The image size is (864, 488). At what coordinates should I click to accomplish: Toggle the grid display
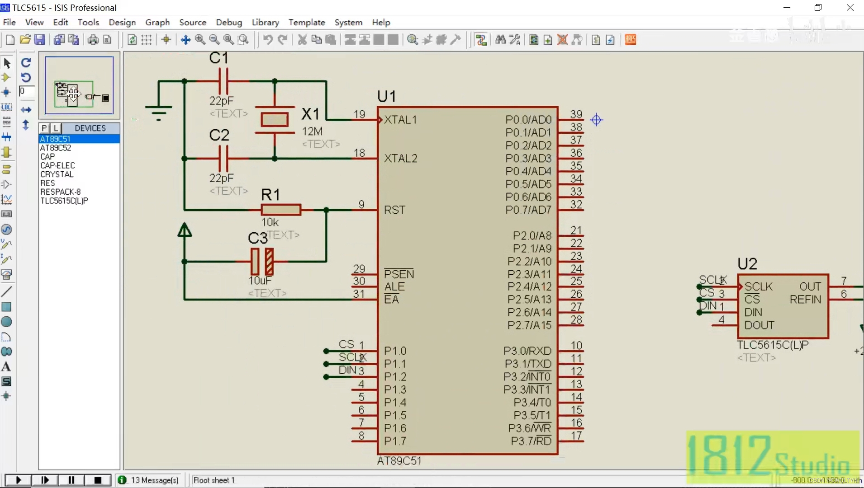pos(147,40)
